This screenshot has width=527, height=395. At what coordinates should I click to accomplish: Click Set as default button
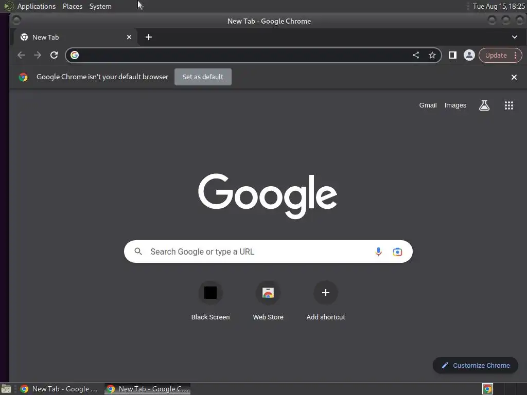point(203,77)
